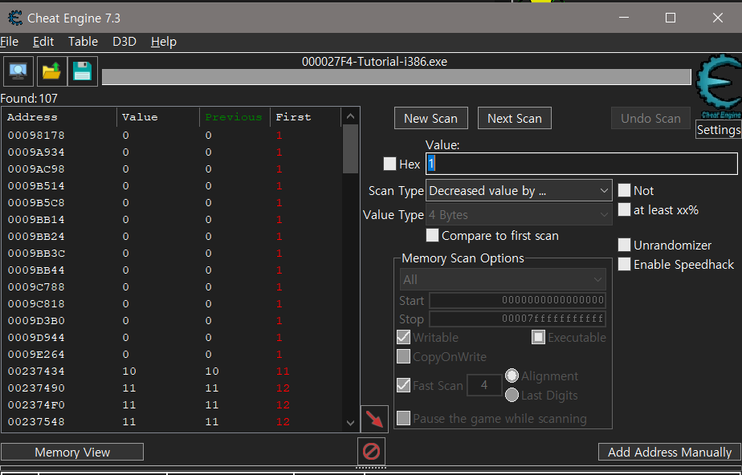Select address row 00237548

(x=172, y=421)
